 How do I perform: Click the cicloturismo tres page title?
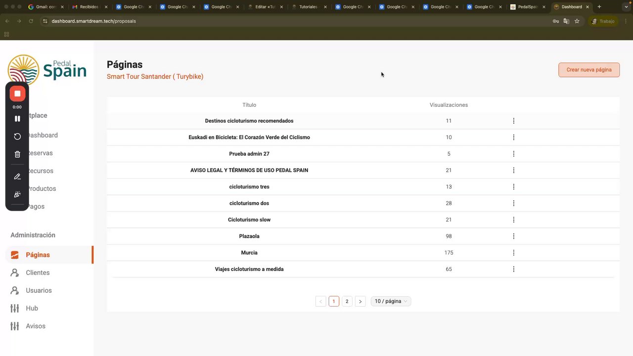click(249, 187)
